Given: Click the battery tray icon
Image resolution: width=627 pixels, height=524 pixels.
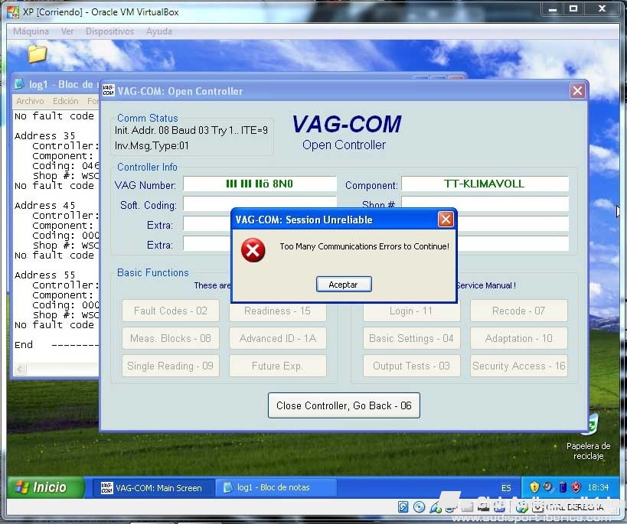Looking at the screenshot, I should click(562, 487).
